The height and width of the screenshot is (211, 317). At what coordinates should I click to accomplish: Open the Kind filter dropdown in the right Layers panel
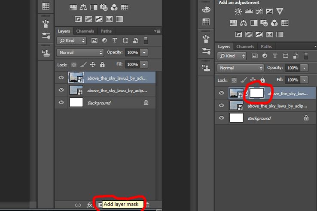click(x=232, y=56)
